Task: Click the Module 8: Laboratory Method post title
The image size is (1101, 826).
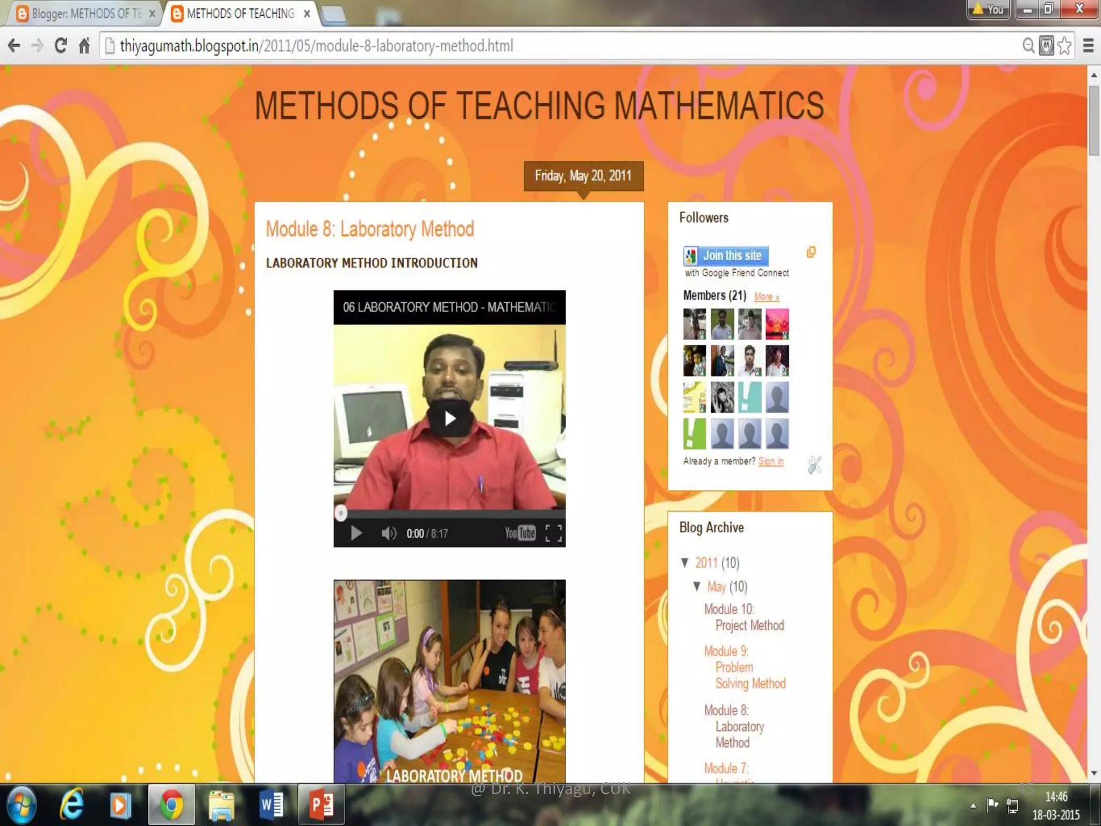Action: [x=370, y=229]
